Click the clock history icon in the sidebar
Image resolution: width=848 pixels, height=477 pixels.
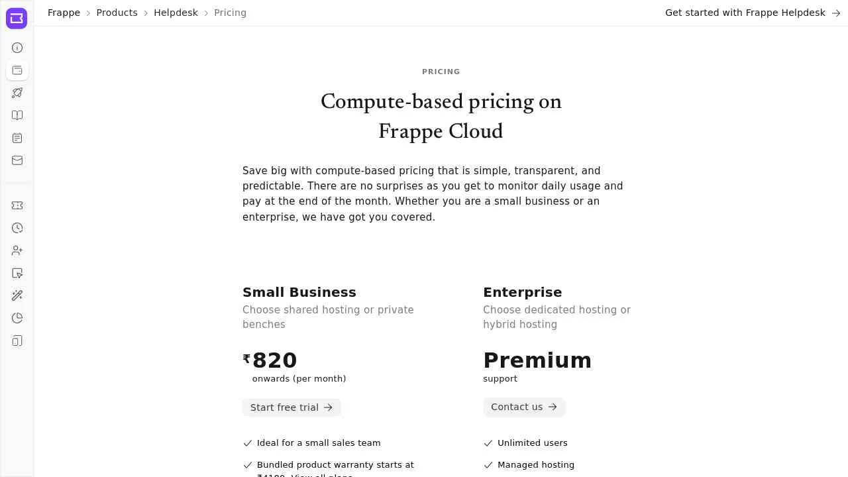tap(17, 228)
